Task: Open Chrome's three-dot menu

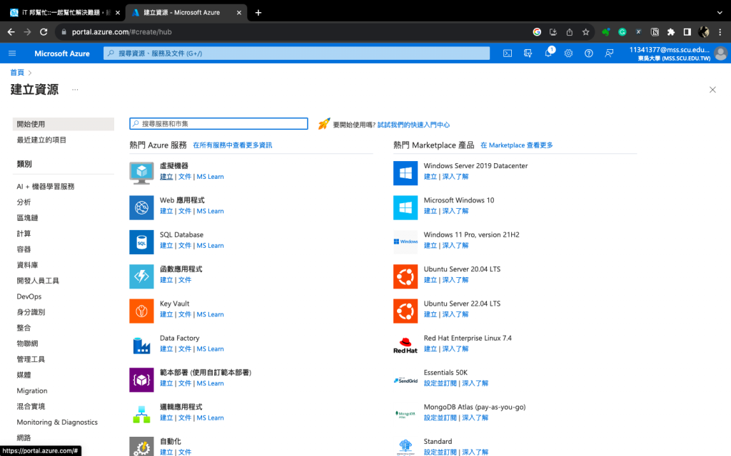Action: [720, 31]
